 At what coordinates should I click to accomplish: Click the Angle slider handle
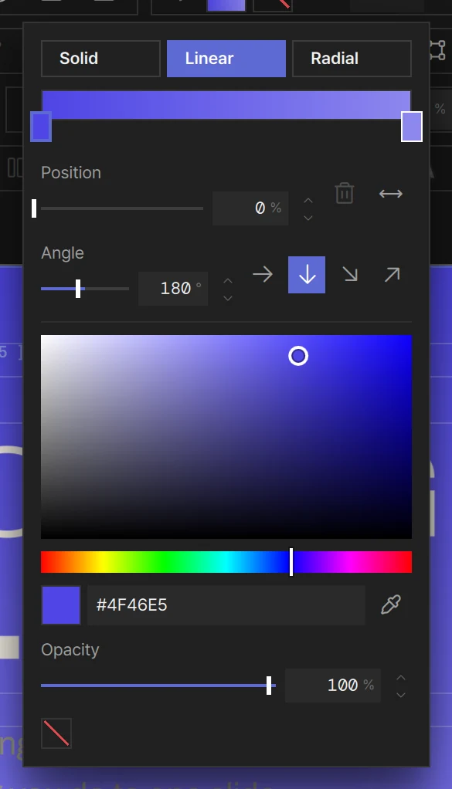78,288
